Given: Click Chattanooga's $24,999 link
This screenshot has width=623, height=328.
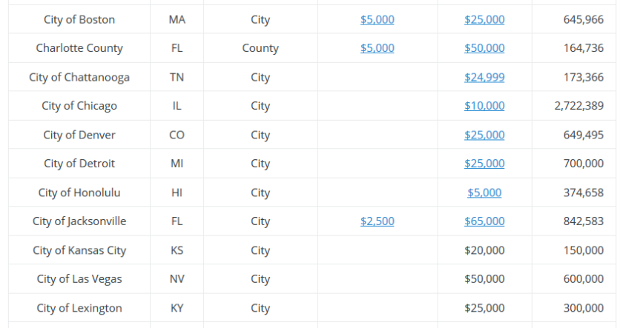Looking at the screenshot, I should coord(484,77).
